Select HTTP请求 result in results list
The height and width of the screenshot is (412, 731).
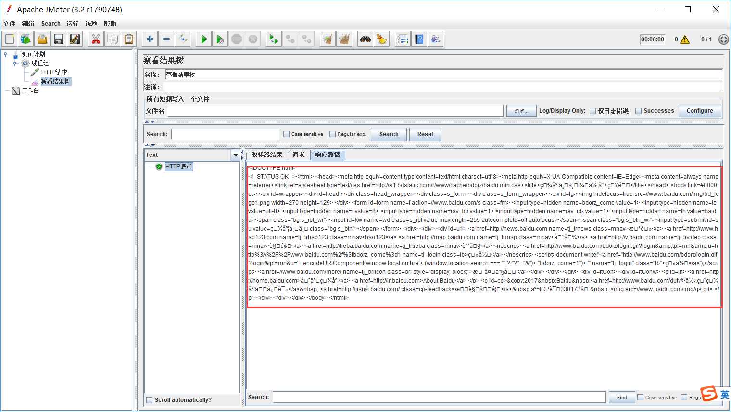pyautogui.click(x=178, y=167)
